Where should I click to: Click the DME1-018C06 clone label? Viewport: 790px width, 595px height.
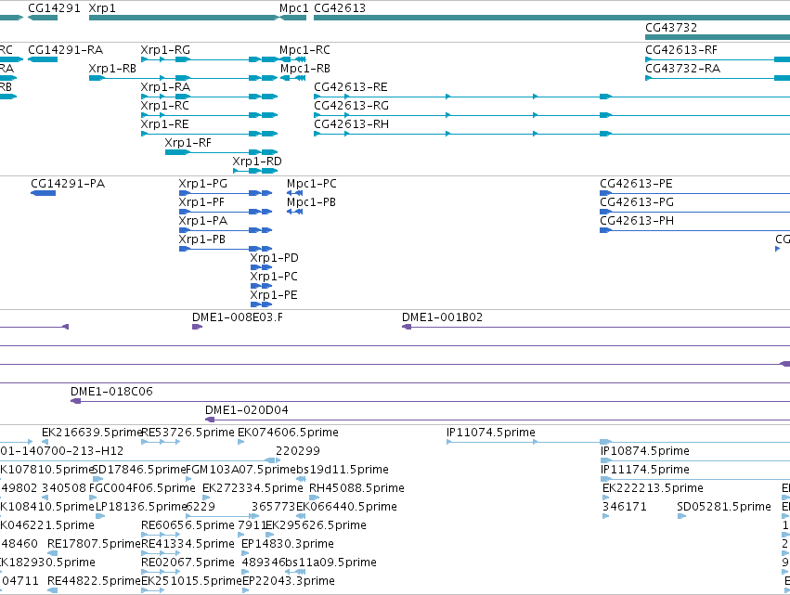pos(111,392)
